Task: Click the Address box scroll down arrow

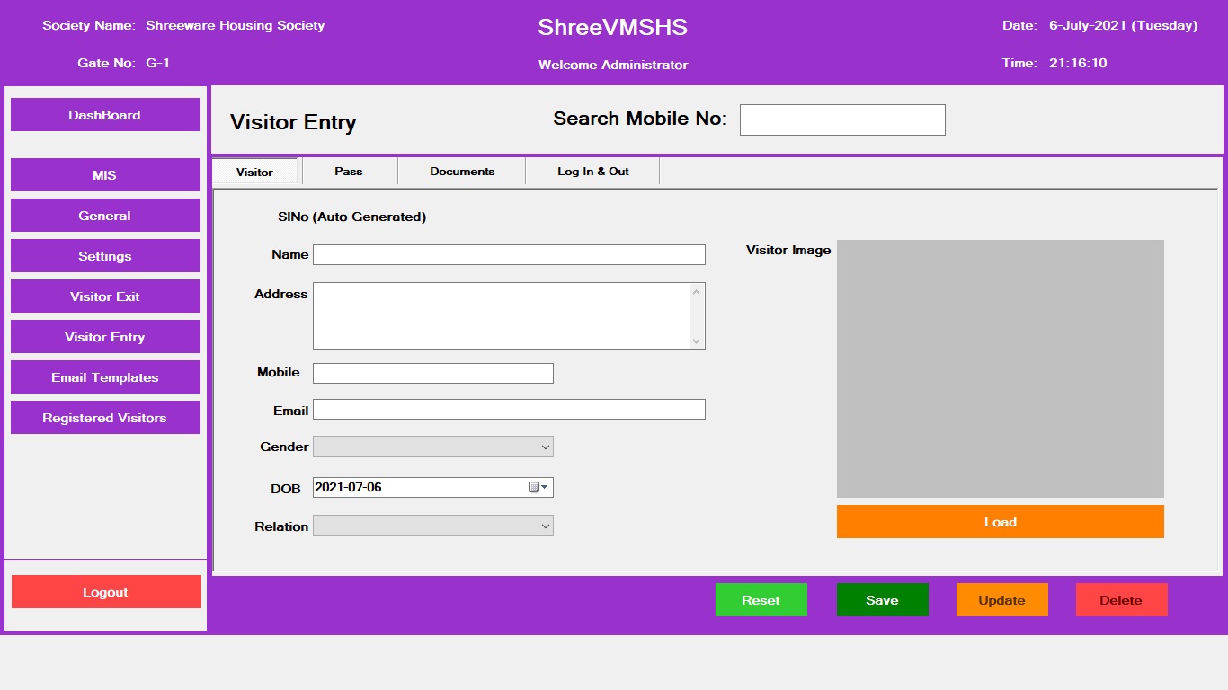Action: coord(696,341)
